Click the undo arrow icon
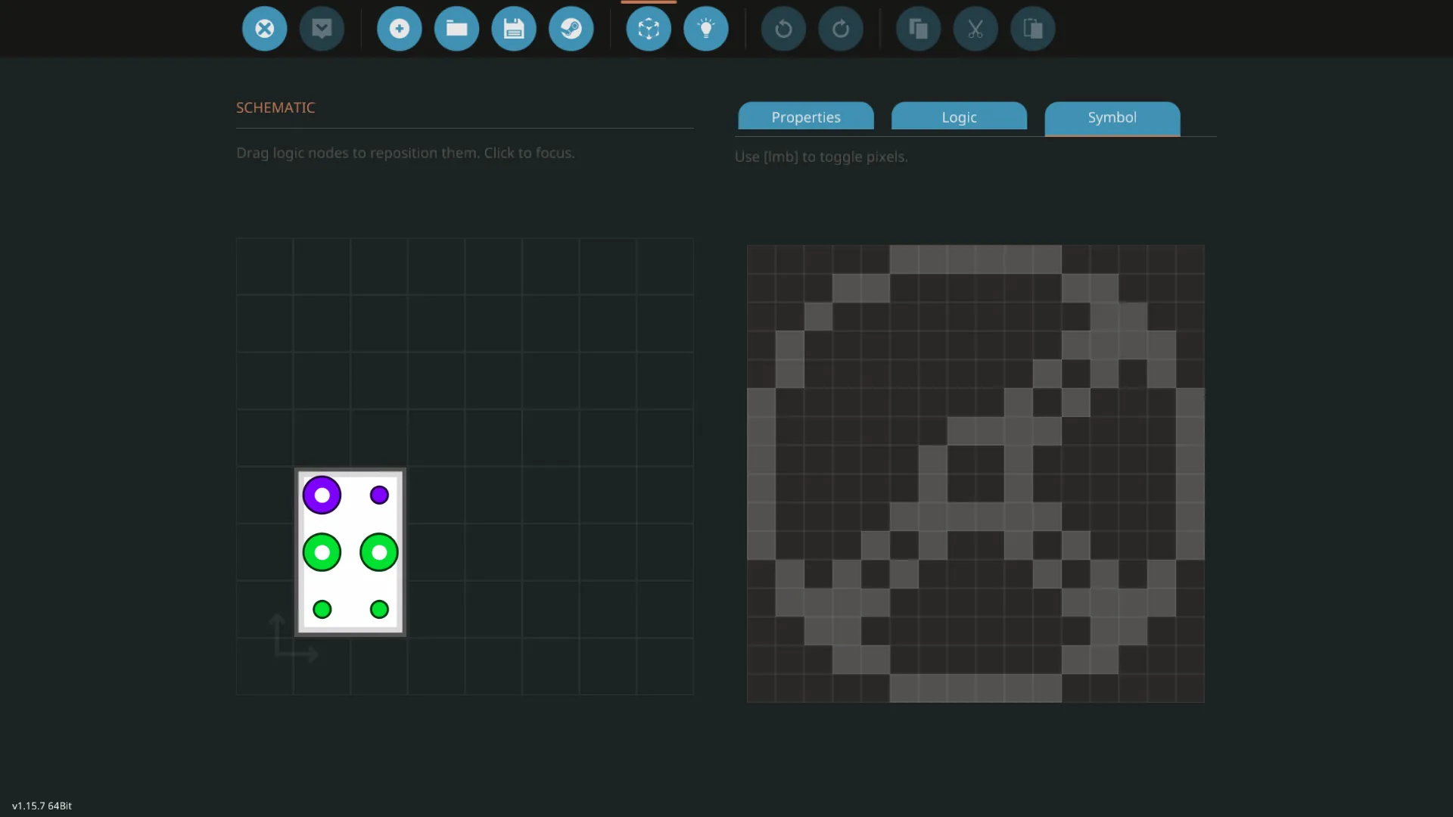Screen dimensions: 1453x817 pyautogui.click(x=783, y=29)
